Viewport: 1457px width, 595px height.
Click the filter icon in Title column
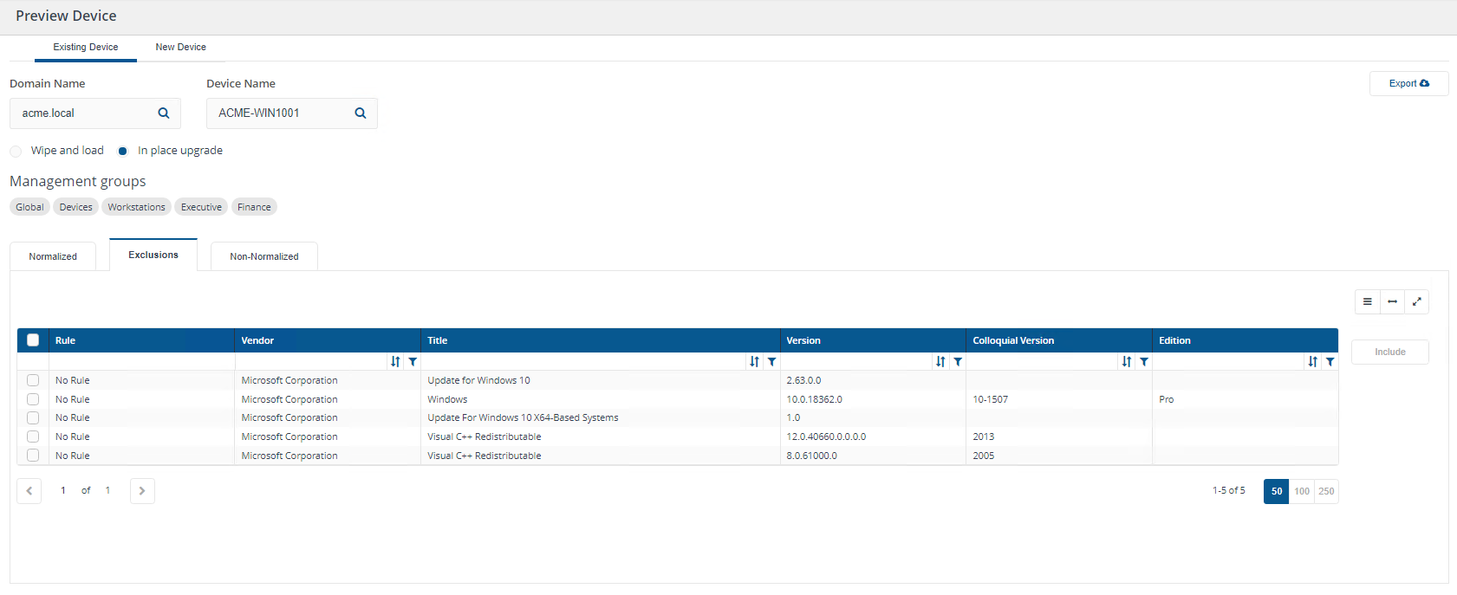pyautogui.click(x=771, y=362)
